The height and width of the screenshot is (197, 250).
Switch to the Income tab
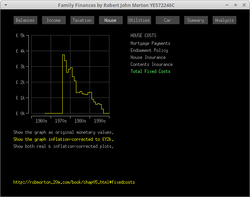(54, 20)
